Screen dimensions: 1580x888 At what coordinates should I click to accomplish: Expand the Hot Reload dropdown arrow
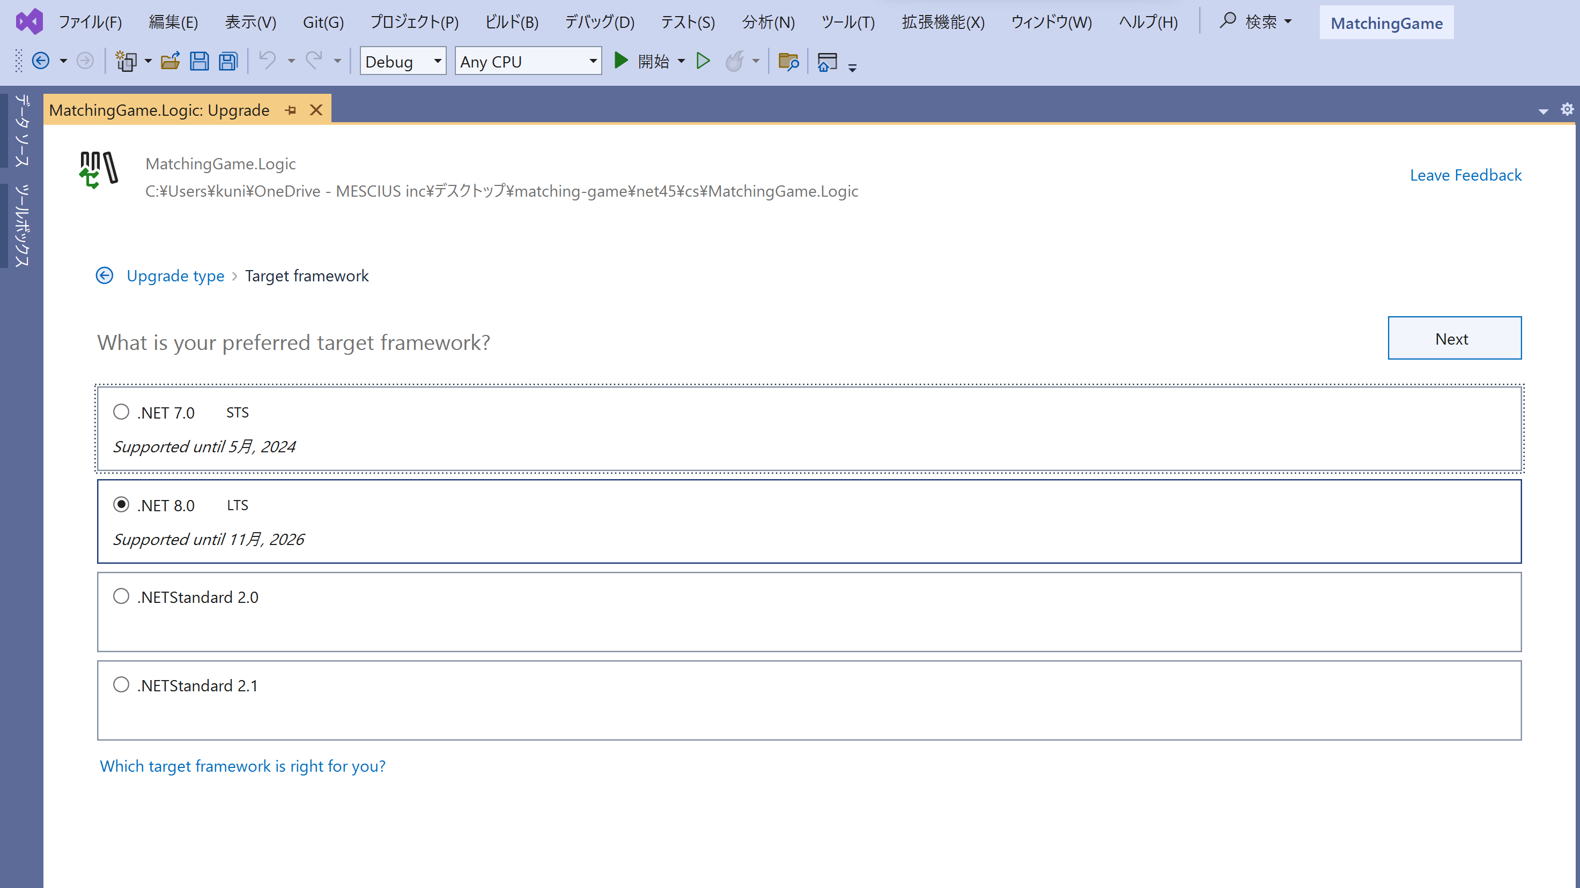(756, 61)
